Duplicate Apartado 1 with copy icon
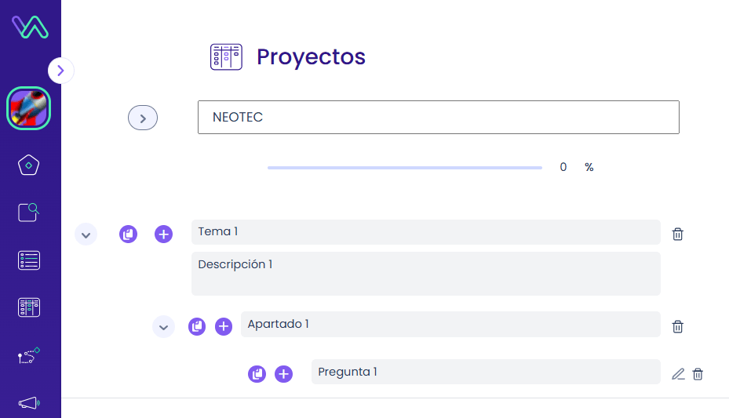729x418 pixels. pos(197,326)
